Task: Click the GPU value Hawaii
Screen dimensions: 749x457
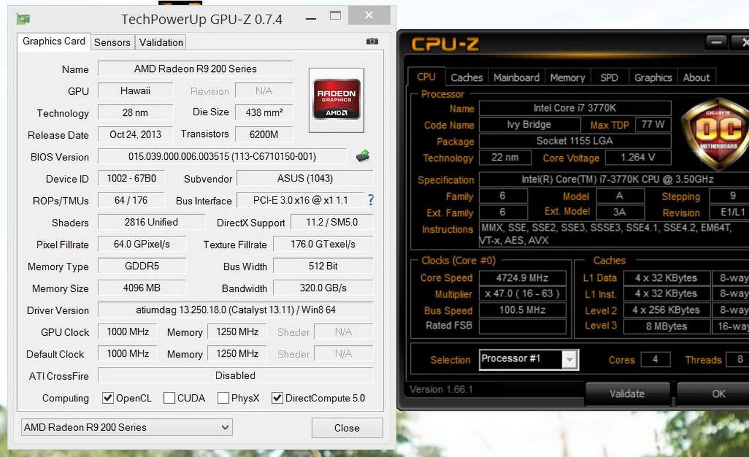Action: (135, 91)
